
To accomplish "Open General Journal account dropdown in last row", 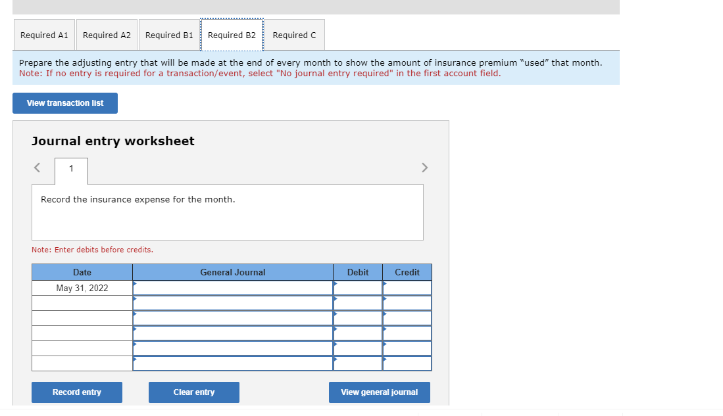I will tap(233, 363).
